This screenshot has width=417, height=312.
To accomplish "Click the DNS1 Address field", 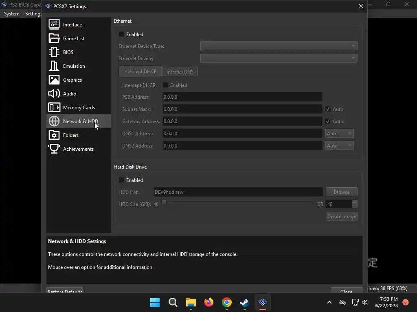I will 242,133.
